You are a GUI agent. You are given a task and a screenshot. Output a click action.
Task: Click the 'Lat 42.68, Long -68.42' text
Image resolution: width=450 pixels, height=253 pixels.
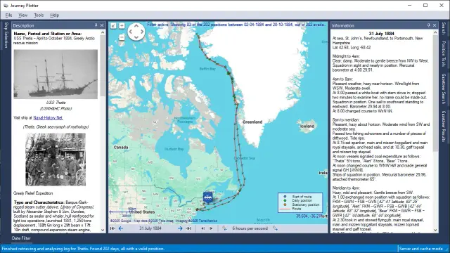click(352, 47)
